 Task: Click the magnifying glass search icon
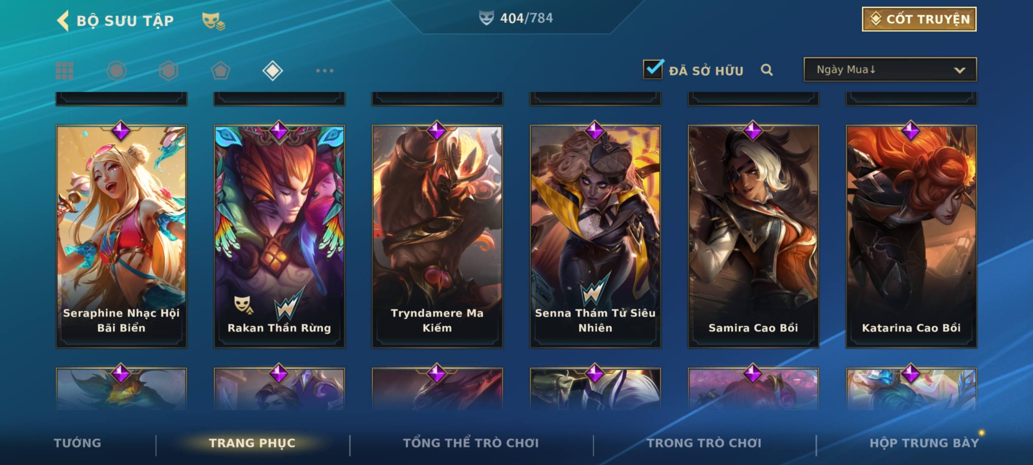point(767,70)
